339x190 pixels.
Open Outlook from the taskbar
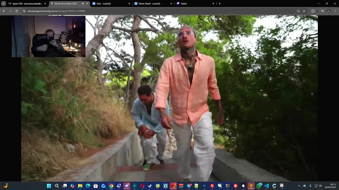pyautogui.click(x=103, y=186)
